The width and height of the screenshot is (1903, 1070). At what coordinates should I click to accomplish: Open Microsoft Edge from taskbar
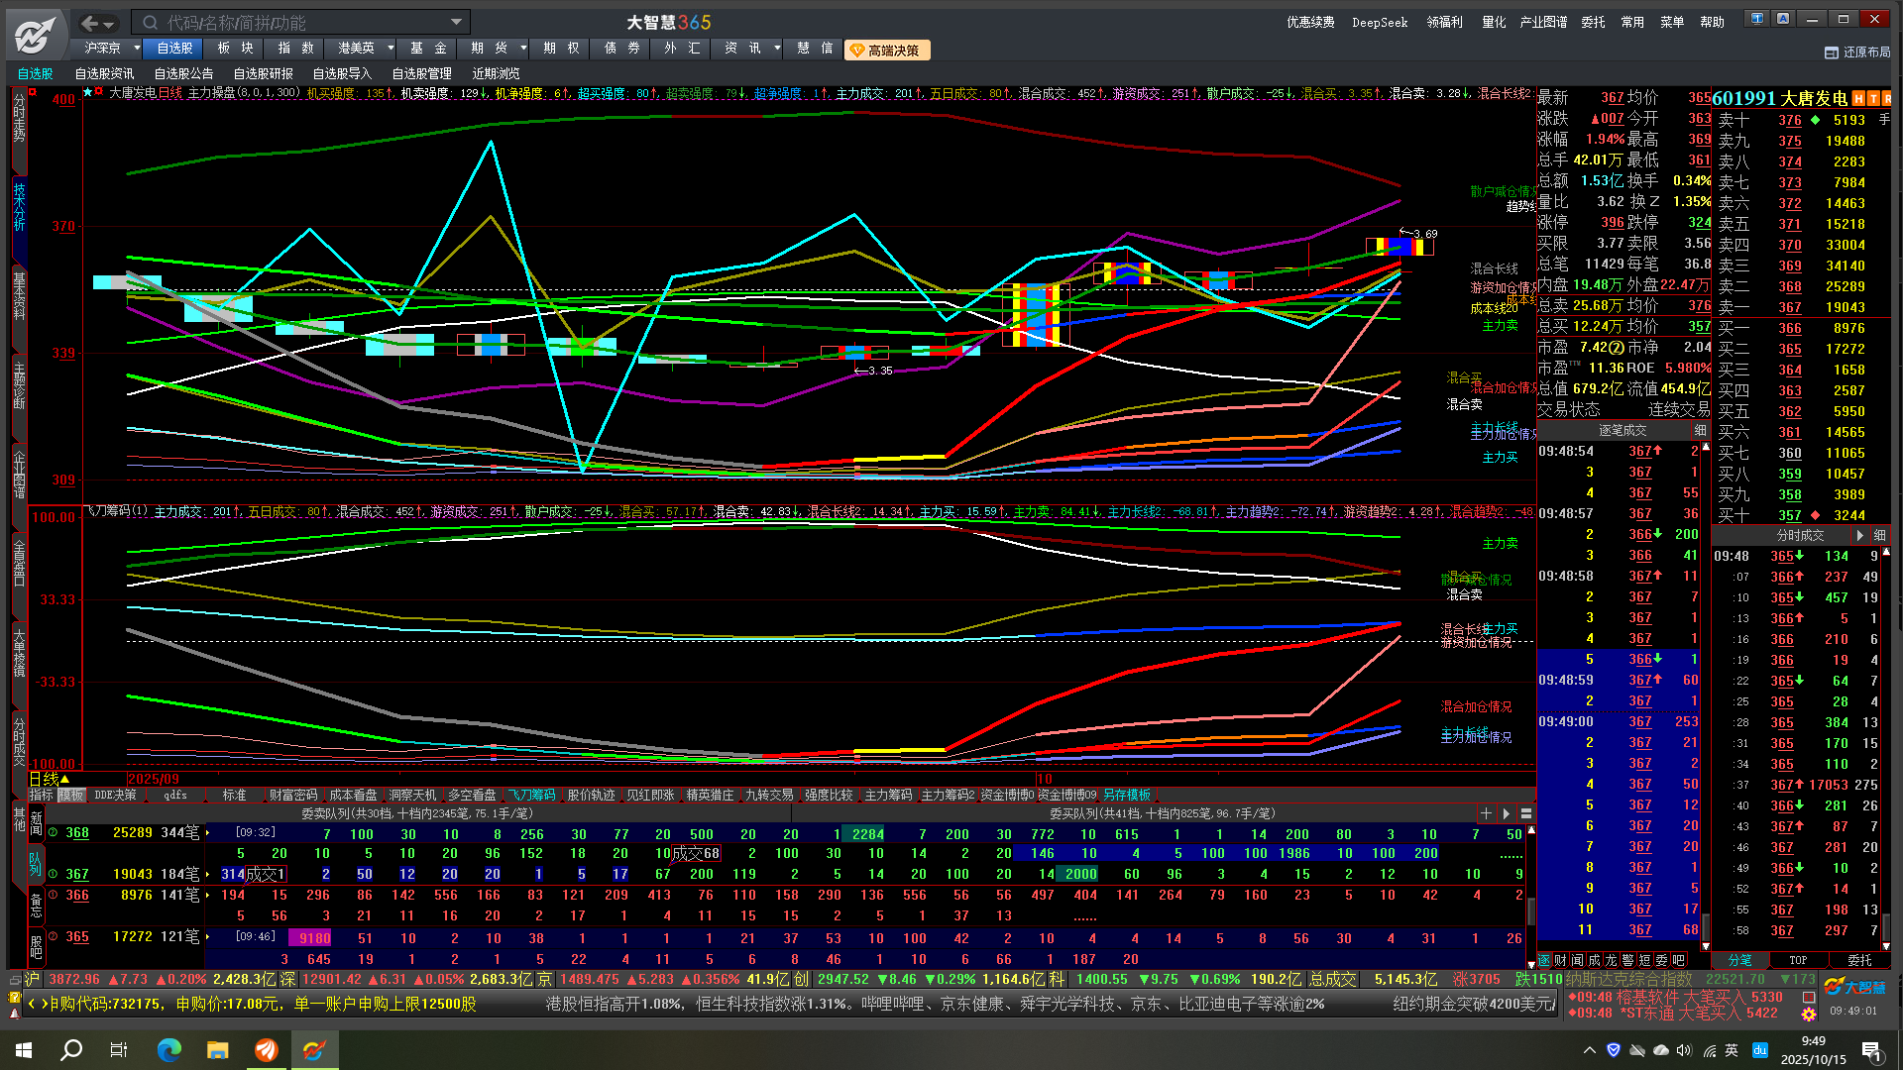tap(169, 1050)
